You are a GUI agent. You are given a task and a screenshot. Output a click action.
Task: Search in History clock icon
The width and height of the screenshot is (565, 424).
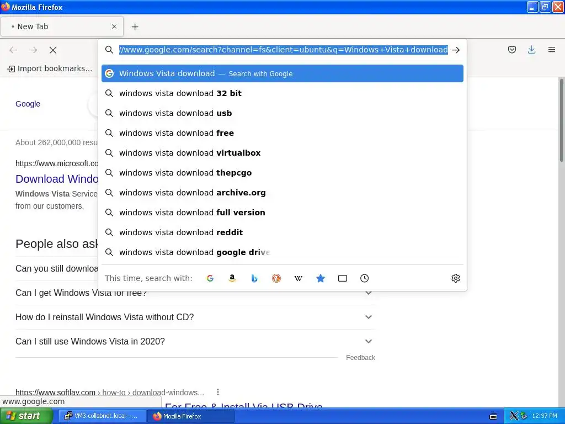click(365, 278)
